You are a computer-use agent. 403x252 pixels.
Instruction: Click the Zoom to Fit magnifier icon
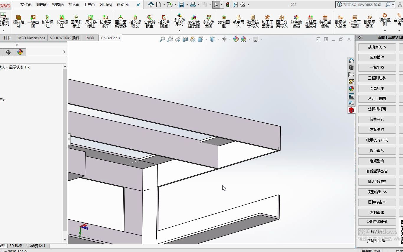click(x=162, y=39)
